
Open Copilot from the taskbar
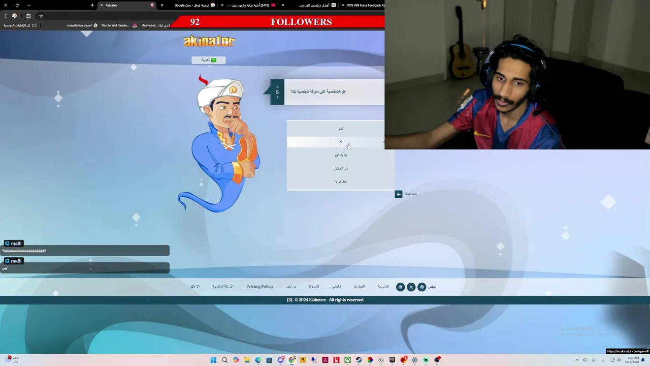(x=236, y=360)
